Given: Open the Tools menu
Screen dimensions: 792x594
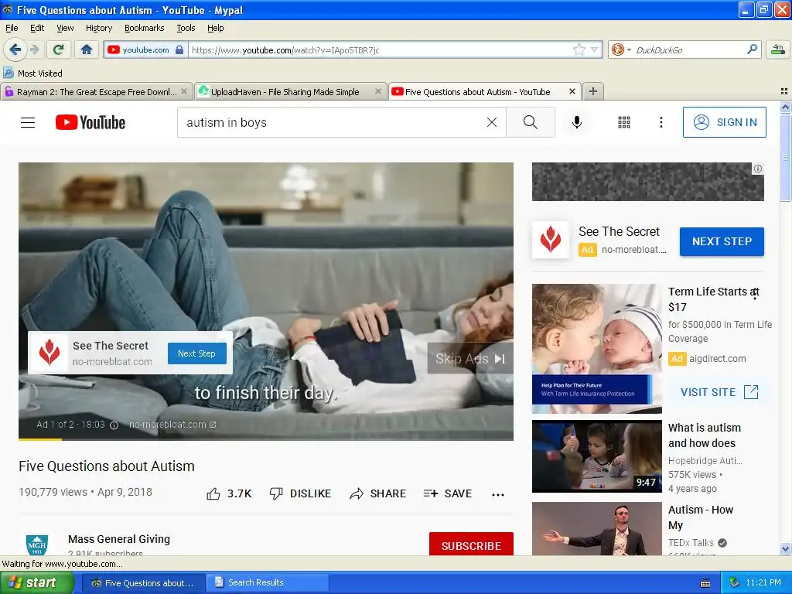Looking at the screenshot, I should pyautogui.click(x=186, y=28).
